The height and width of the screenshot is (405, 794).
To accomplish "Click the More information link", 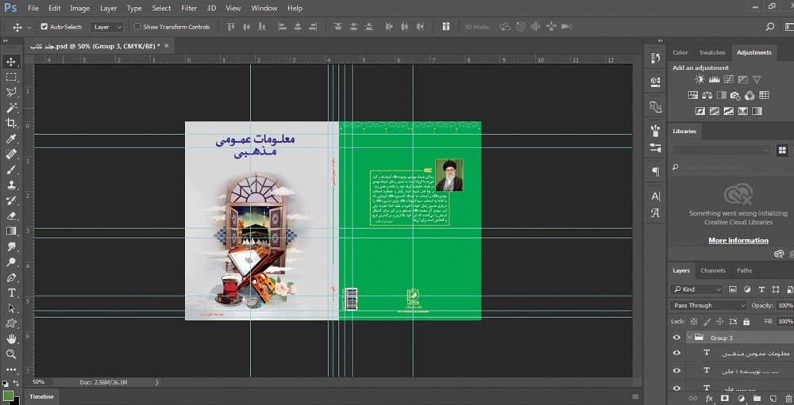I will [x=738, y=241].
